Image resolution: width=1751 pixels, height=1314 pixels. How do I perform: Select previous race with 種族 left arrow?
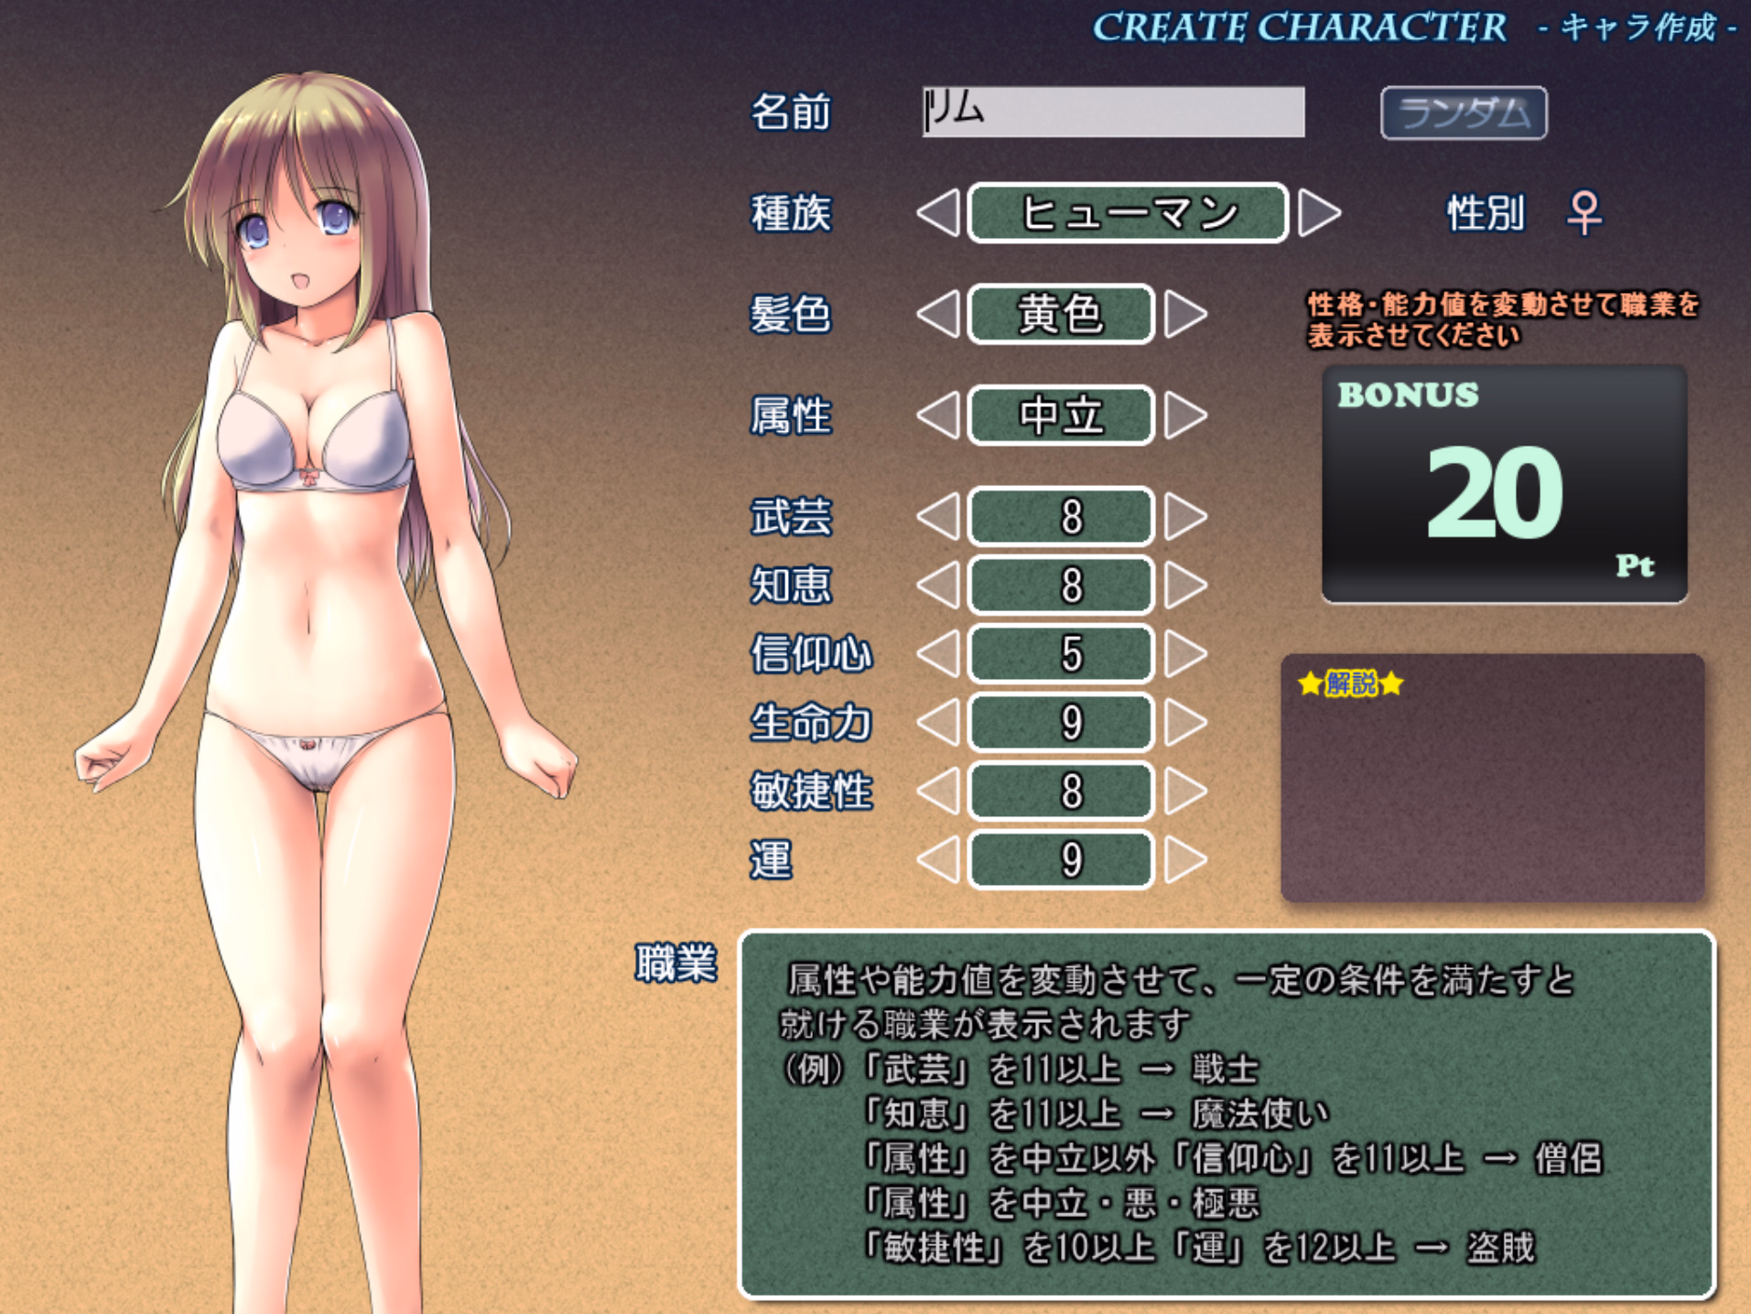938,213
